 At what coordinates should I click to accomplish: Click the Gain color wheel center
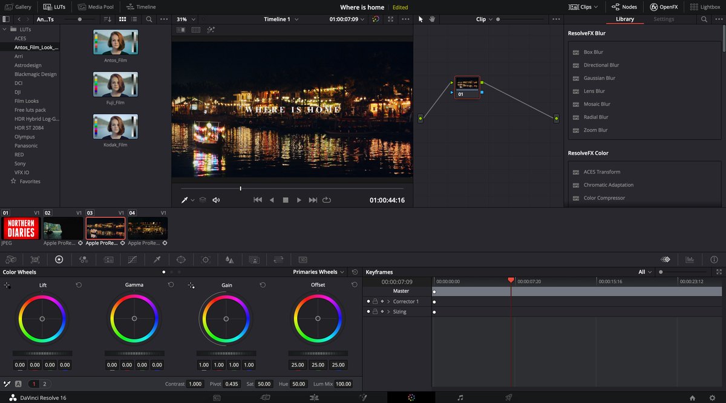pos(226,318)
